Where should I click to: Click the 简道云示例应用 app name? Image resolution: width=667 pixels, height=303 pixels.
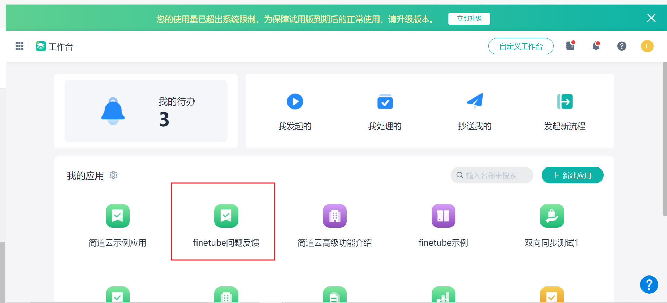click(x=118, y=243)
